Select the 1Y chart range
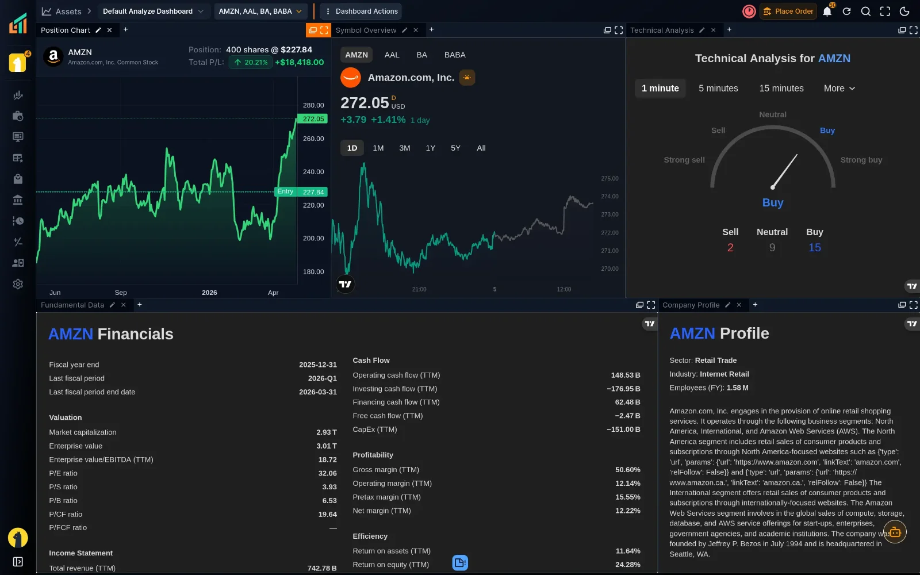This screenshot has height=575, width=920. 430,148
